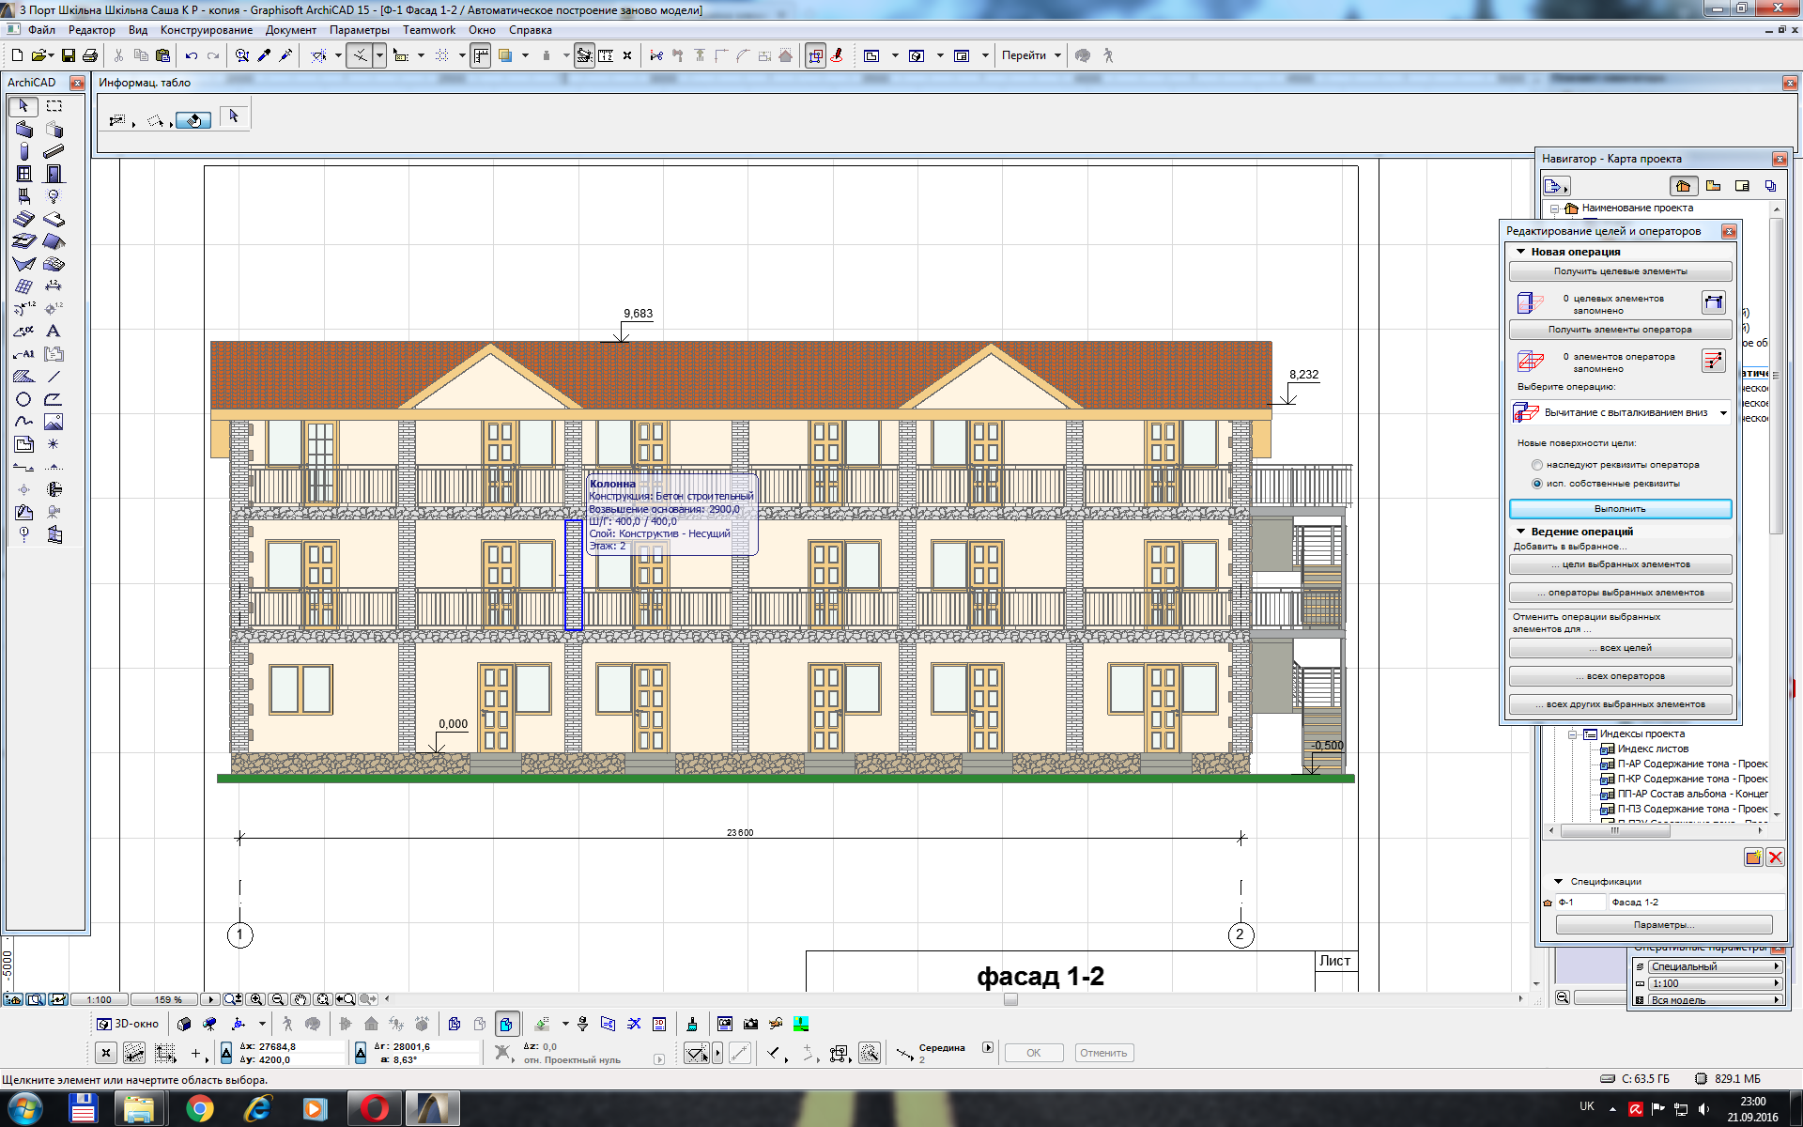
Task: Toggle the trace reference button in toolbar
Action: [505, 55]
